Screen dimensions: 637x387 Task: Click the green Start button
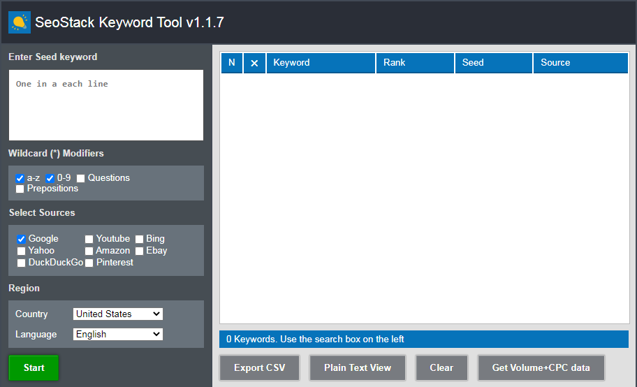coord(34,368)
